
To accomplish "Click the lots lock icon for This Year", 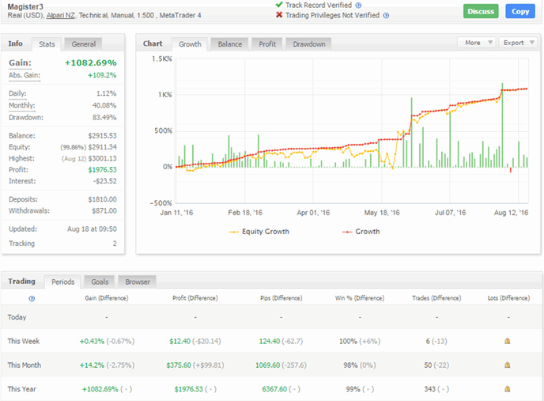I will (507, 389).
